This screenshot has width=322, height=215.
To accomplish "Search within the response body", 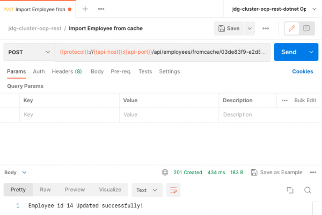I will click(x=308, y=190).
